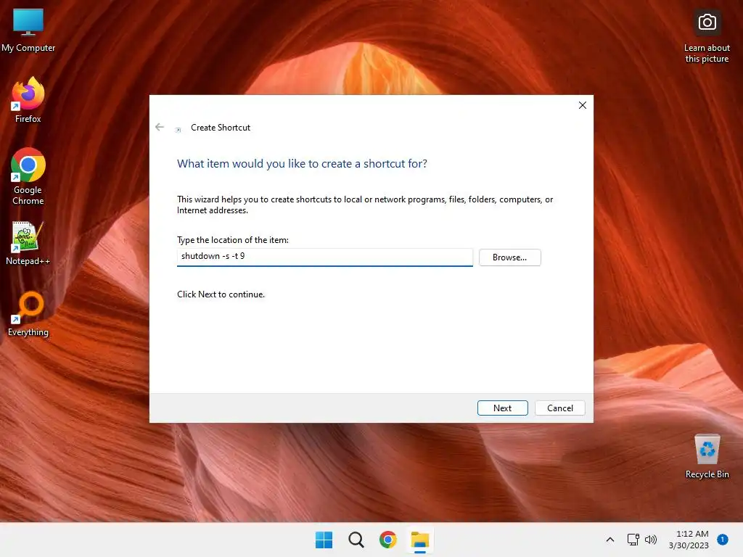Select the Google Chrome desktop shortcut
Screen dimensions: 743x557
pyautogui.click(x=28, y=176)
